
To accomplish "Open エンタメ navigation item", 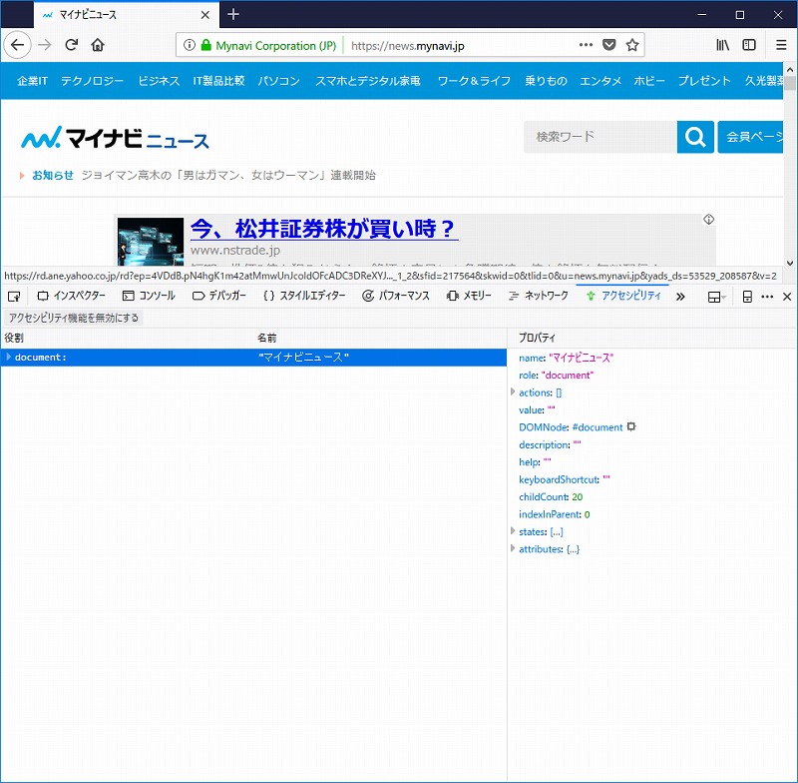I will [600, 81].
